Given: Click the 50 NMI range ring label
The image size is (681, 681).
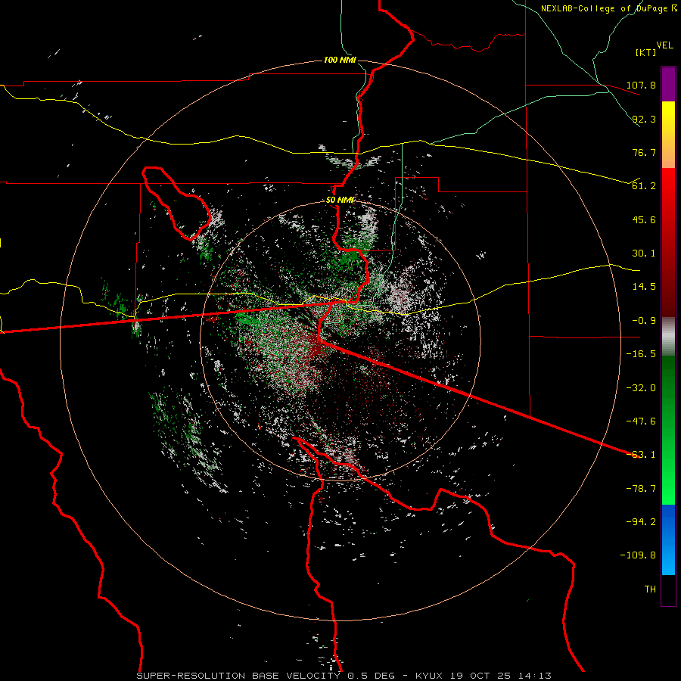Looking at the screenshot, I should pos(340,201).
